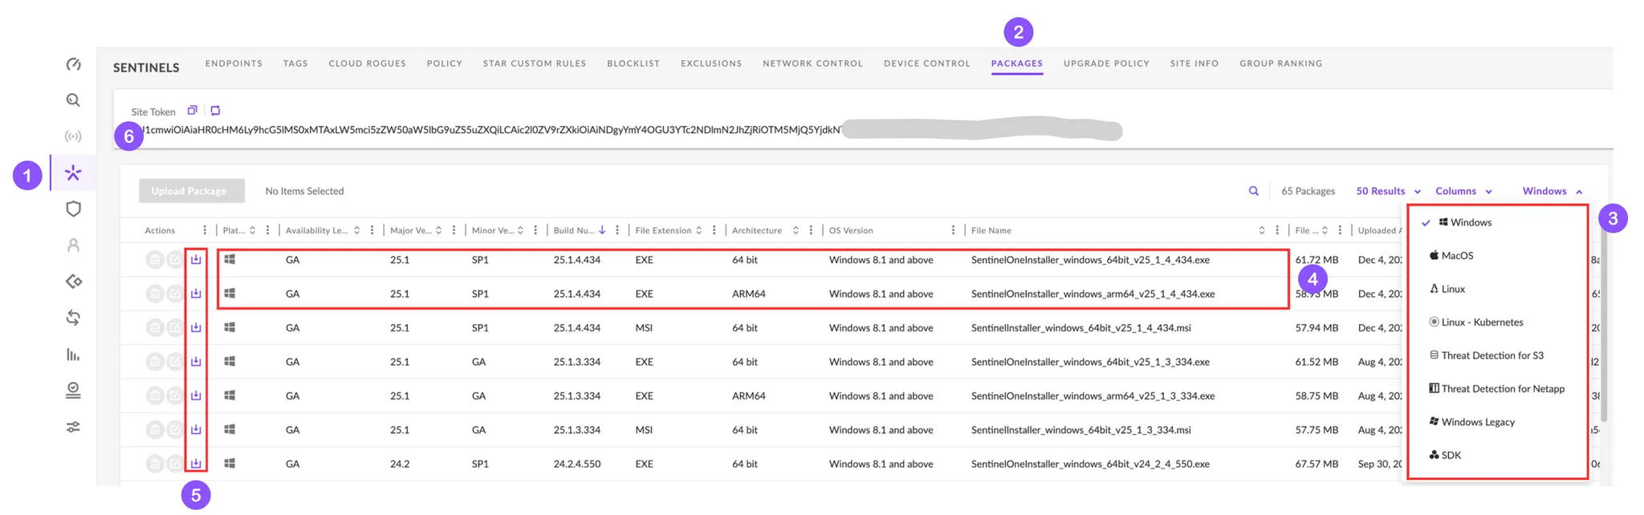Image resolution: width=1644 pixels, height=515 pixels.
Task: Choose Threat Detection for Netapp option
Action: coord(1497,389)
